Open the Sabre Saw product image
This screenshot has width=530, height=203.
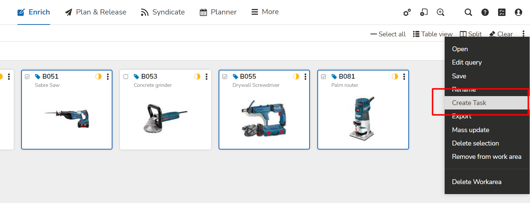67,118
